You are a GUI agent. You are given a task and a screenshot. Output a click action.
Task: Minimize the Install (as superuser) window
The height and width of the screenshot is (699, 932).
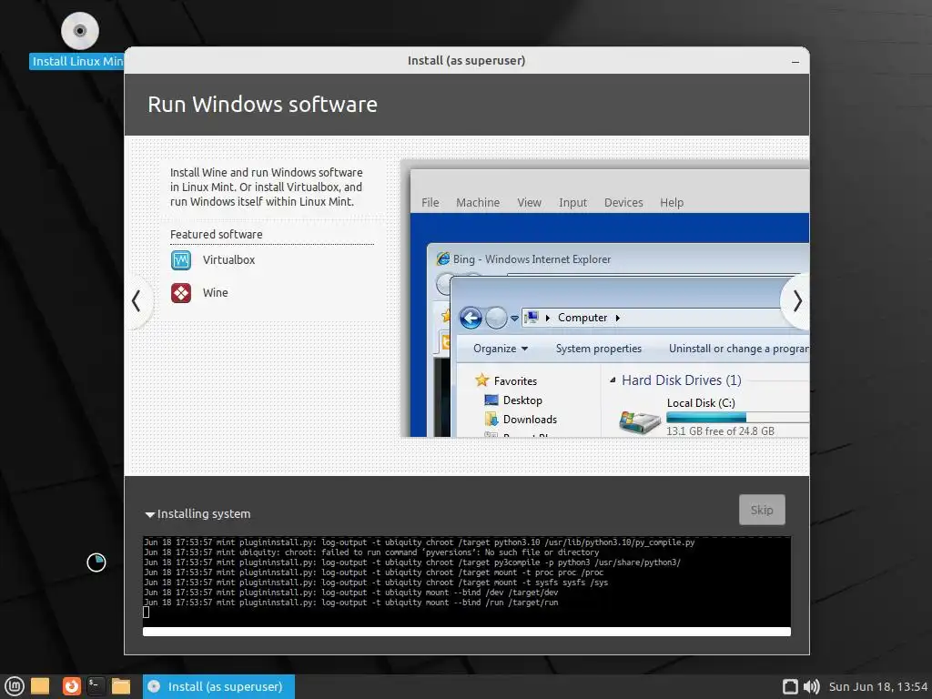pyautogui.click(x=795, y=61)
